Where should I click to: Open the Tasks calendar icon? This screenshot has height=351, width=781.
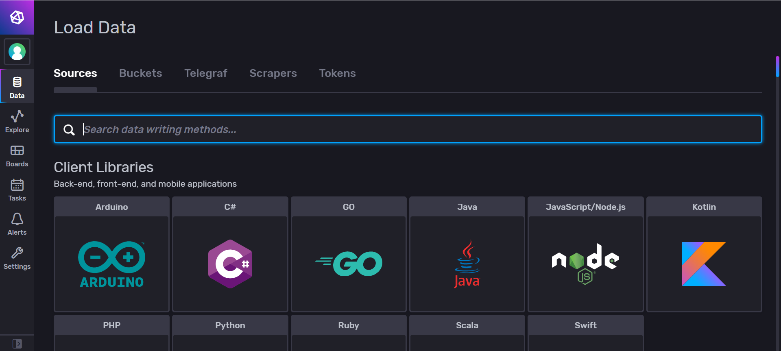(x=17, y=185)
